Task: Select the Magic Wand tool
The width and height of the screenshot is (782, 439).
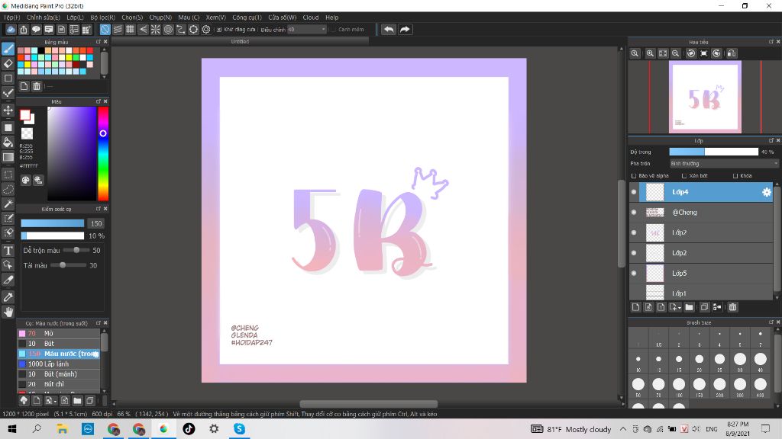Action: (x=8, y=203)
